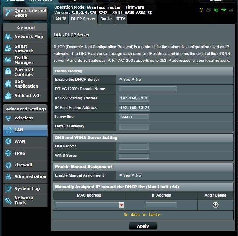Open Firewall shield icon
The height and width of the screenshot is (236, 238).
[x=8, y=165]
